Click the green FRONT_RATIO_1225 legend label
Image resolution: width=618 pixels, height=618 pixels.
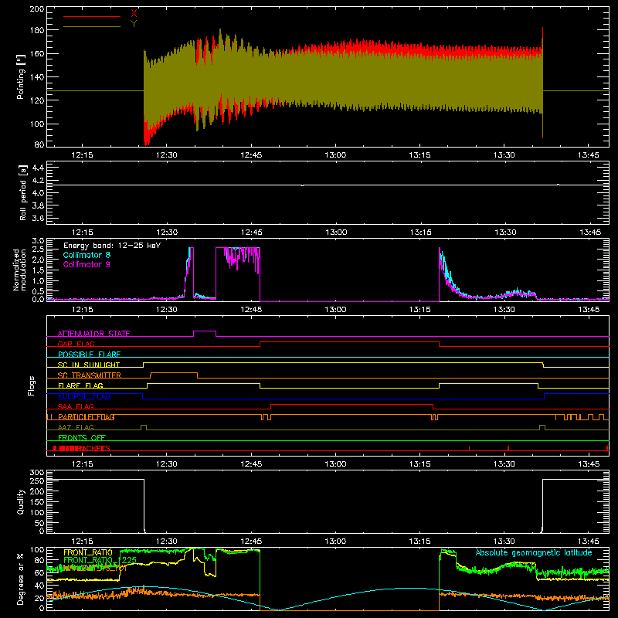(100, 560)
